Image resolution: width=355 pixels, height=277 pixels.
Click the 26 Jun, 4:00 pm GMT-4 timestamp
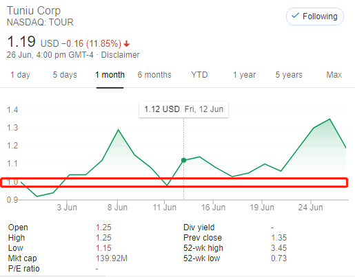click(x=50, y=55)
